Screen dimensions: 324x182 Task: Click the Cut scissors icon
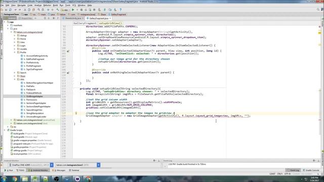coord(25,10)
